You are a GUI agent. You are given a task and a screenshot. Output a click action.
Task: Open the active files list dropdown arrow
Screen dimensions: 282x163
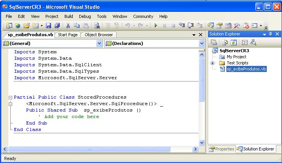tap(194, 35)
